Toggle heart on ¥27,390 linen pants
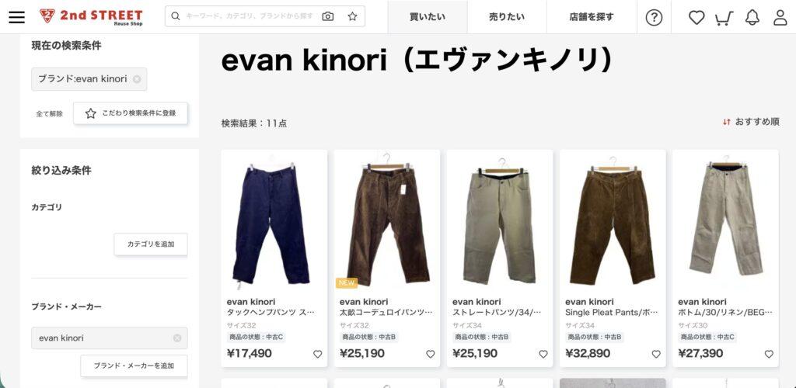 click(769, 354)
